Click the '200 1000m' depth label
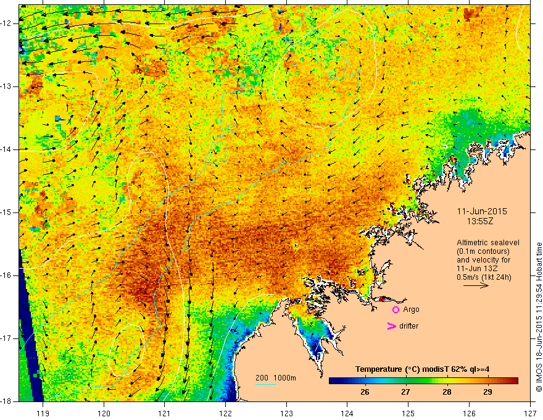This screenshot has height=420, width=543. point(276,378)
